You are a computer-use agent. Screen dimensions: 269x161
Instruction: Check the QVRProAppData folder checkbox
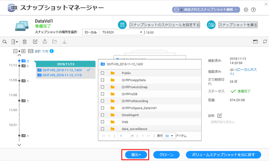pyautogui.click(x=103, y=80)
